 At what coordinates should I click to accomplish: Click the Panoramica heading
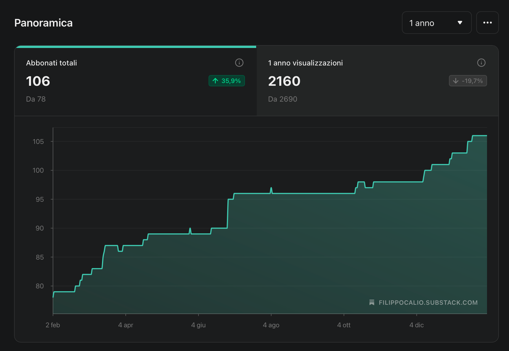point(43,23)
